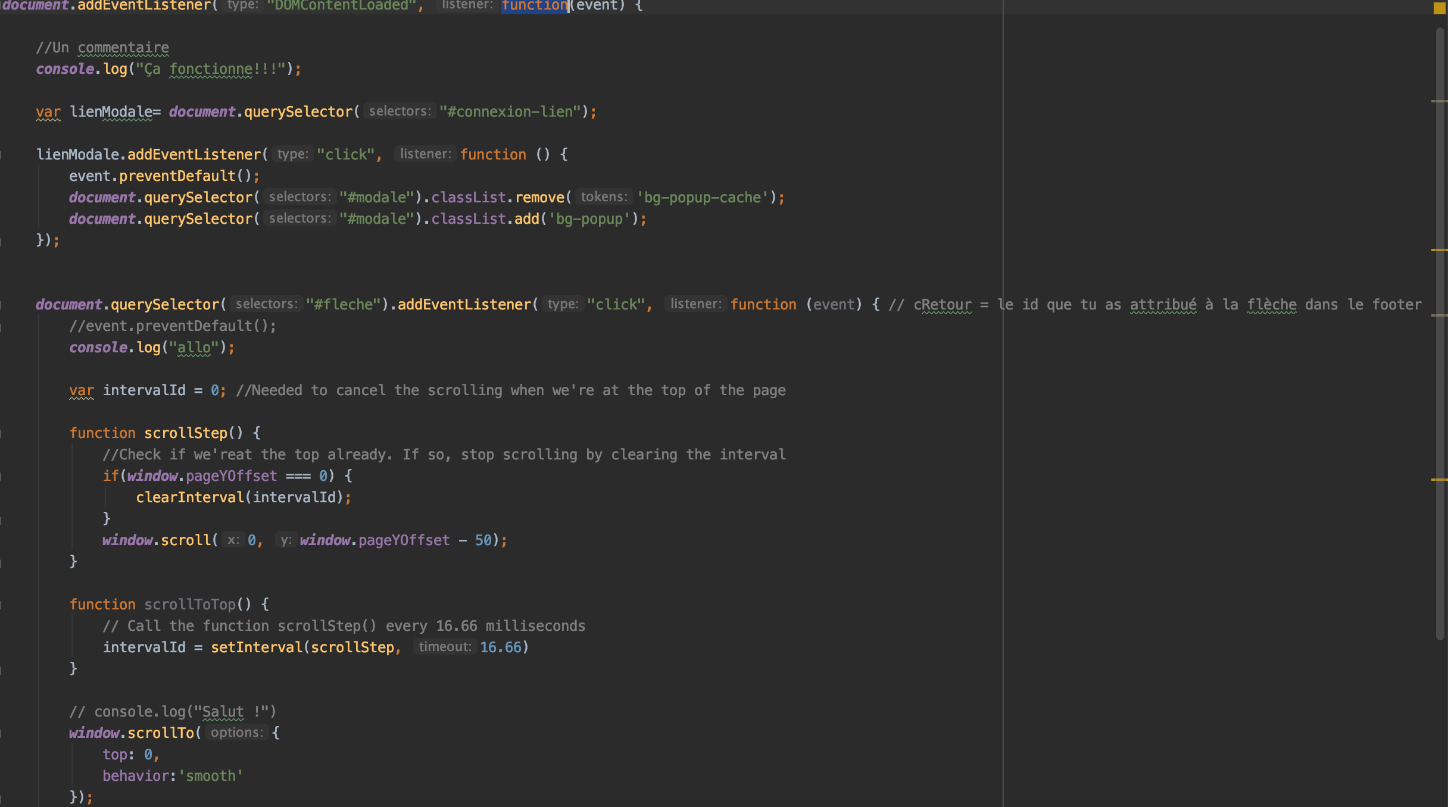This screenshot has height=807, width=1448.
Task: Click the 'timeout:' hint in setInterval
Action: (445, 647)
